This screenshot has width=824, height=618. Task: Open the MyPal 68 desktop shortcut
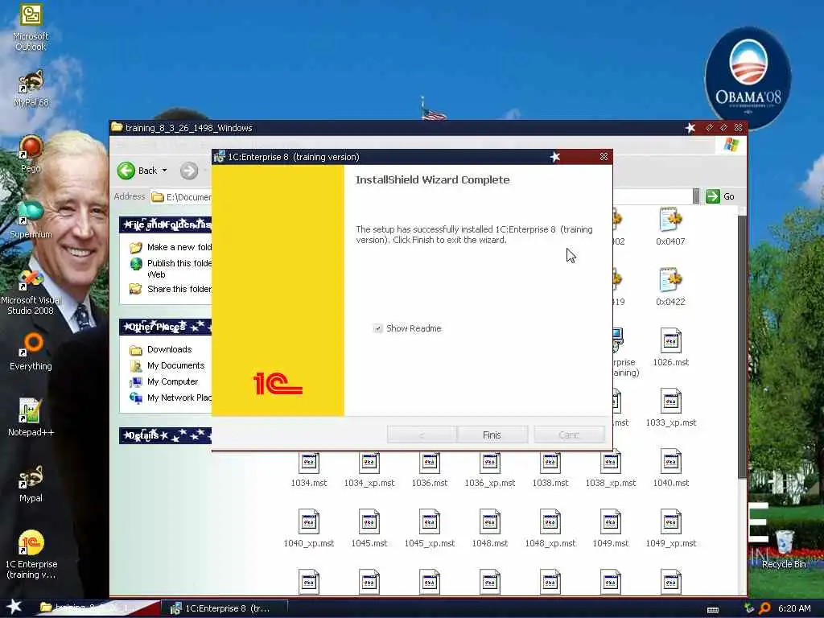pos(31,89)
